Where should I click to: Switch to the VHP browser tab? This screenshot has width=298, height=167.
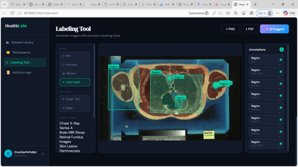point(167,4)
